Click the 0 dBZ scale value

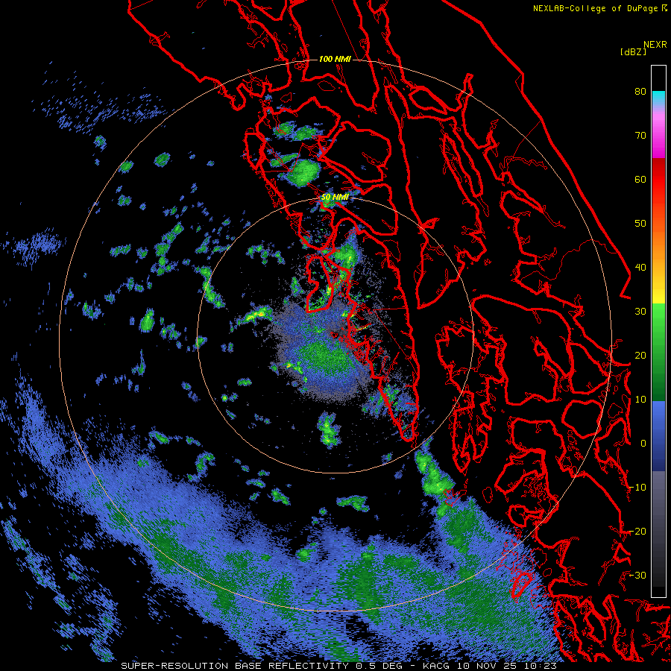[x=643, y=444]
